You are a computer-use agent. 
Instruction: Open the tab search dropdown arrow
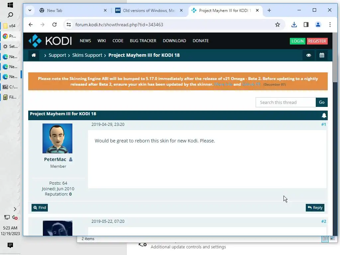[30, 10]
